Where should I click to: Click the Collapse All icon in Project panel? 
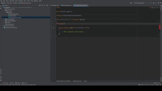point(44,5)
